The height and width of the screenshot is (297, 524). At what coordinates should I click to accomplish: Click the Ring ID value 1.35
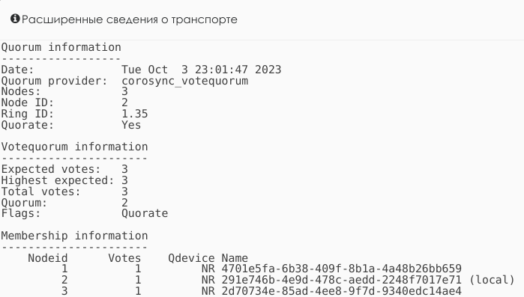(135, 114)
